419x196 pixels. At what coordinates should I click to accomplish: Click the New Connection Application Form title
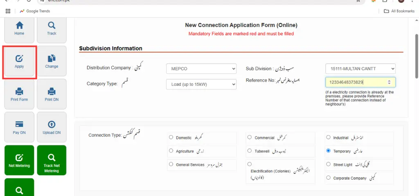(241, 25)
